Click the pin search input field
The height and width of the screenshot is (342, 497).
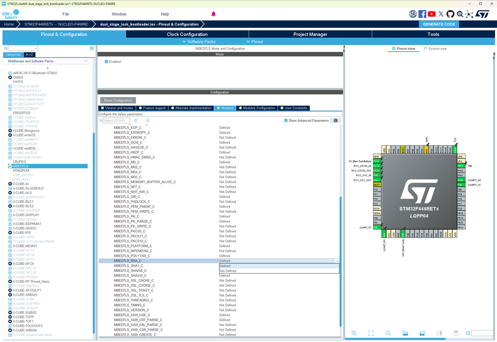483,333
